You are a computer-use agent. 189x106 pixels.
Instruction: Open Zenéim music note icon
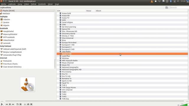coord(1,22)
